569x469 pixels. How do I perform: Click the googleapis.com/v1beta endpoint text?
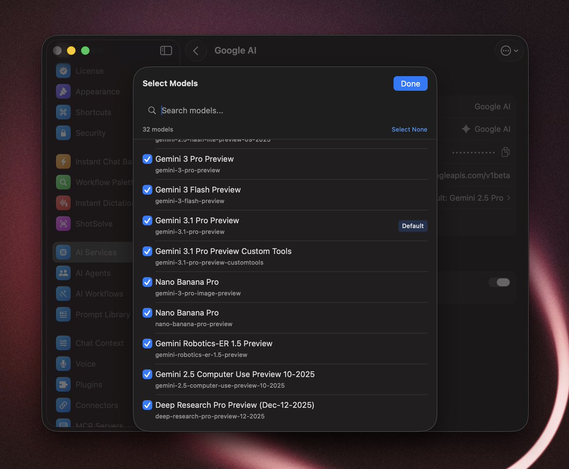pos(473,175)
